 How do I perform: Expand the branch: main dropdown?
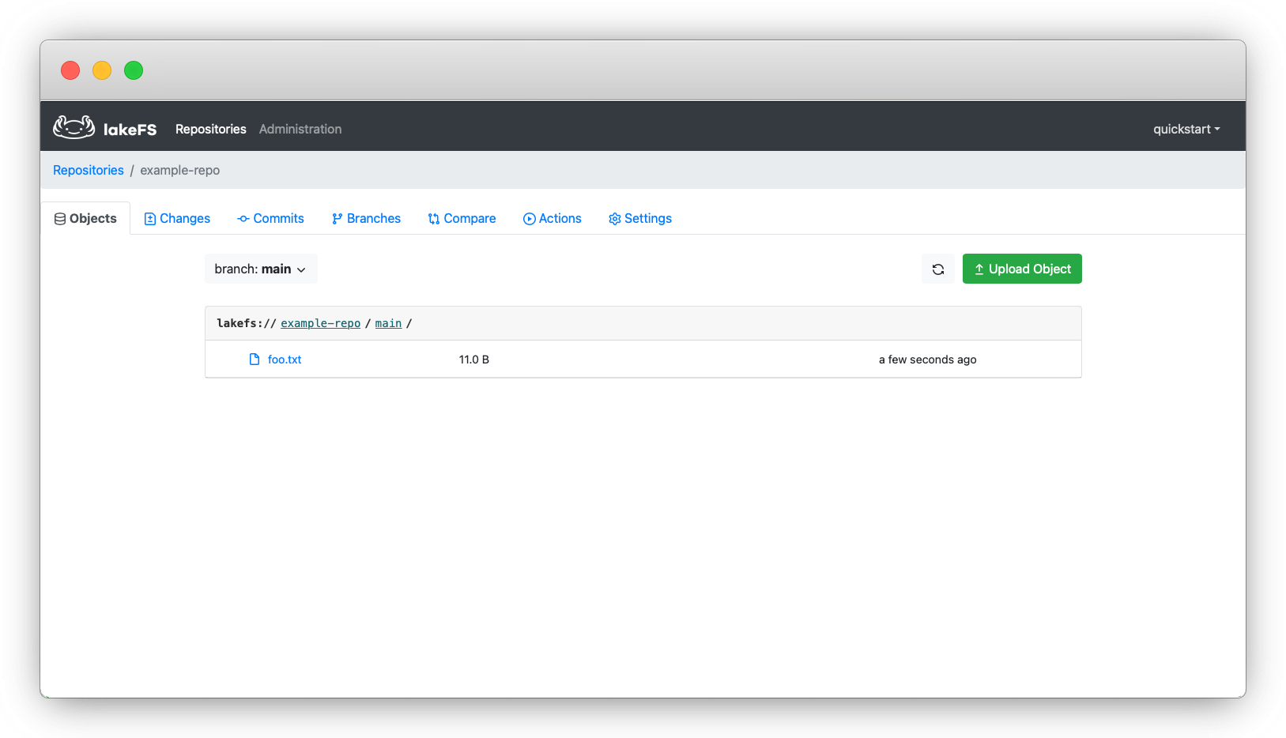pos(261,269)
